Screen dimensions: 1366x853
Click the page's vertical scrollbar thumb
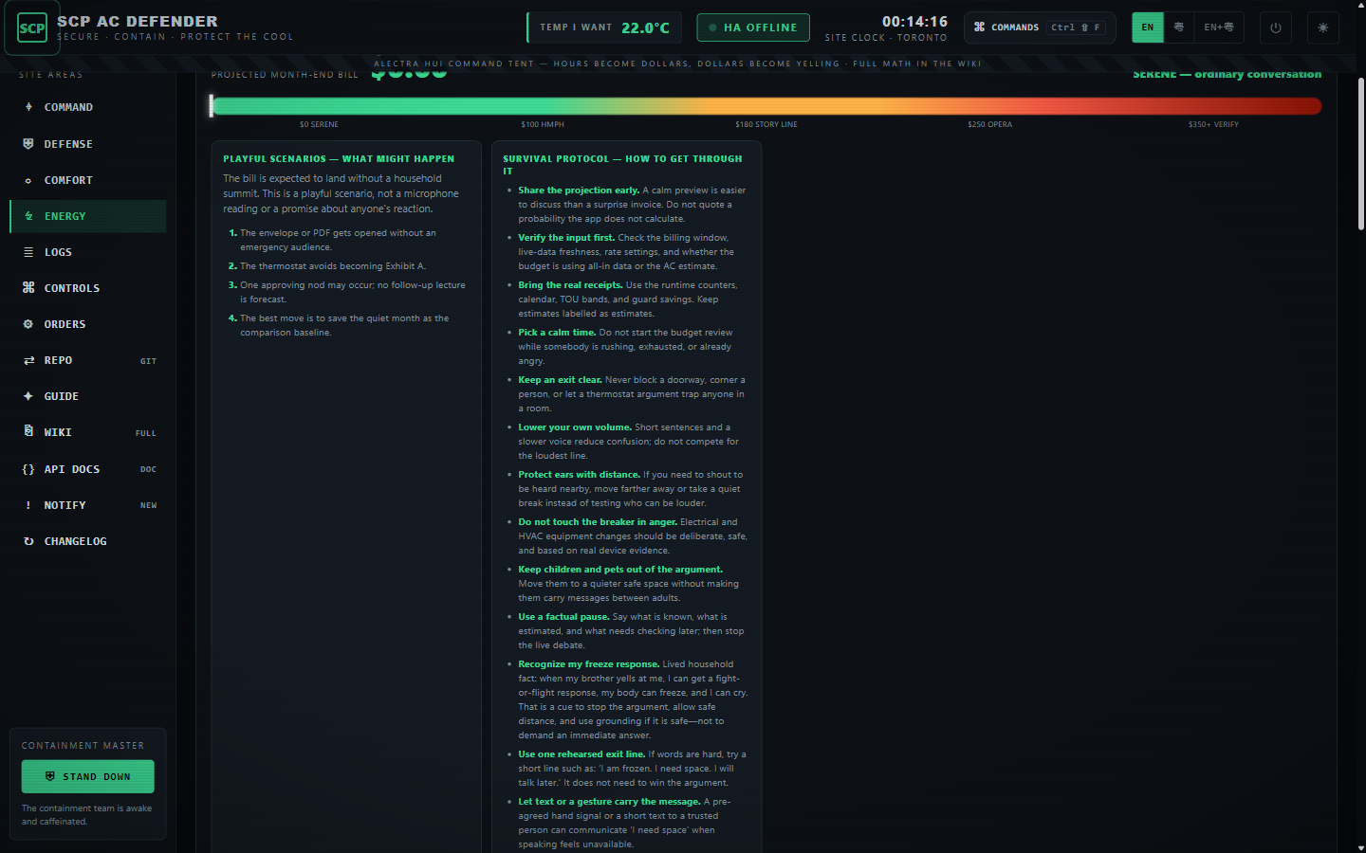tap(1361, 154)
